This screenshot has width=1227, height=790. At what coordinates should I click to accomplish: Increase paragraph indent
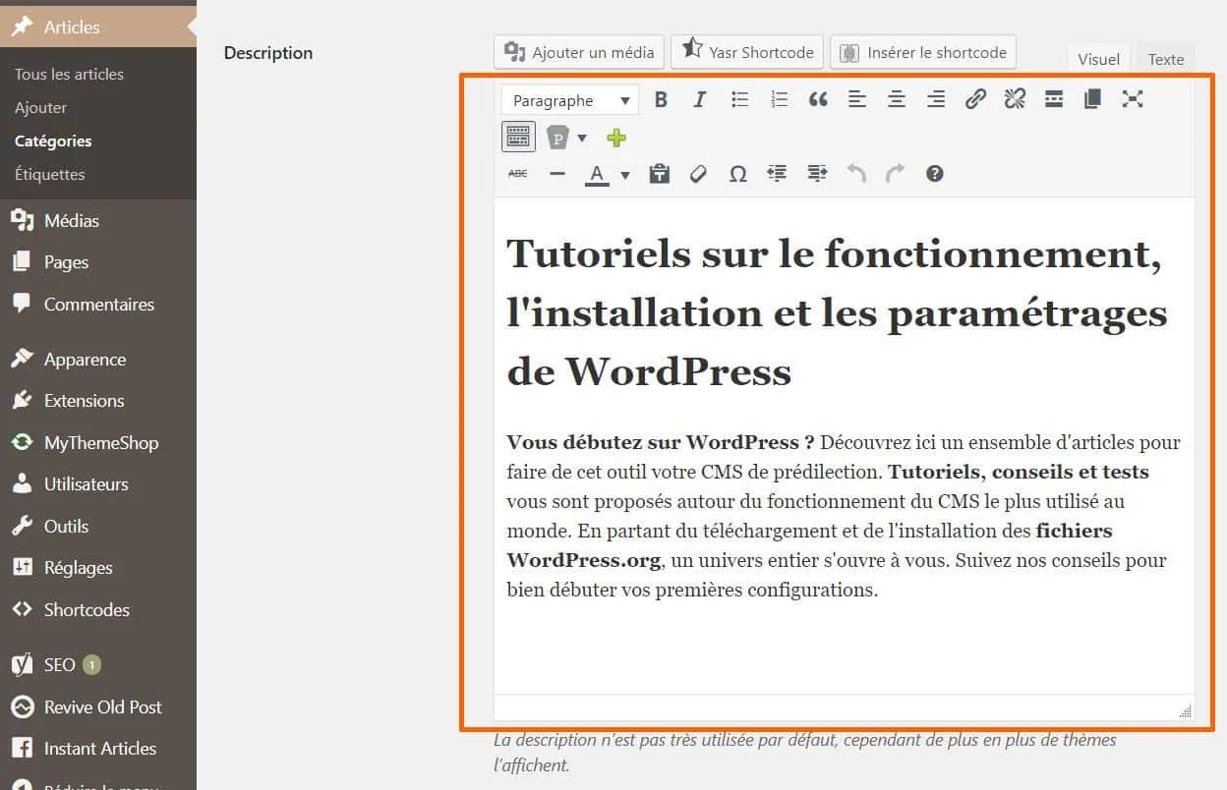[x=816, y=174]
